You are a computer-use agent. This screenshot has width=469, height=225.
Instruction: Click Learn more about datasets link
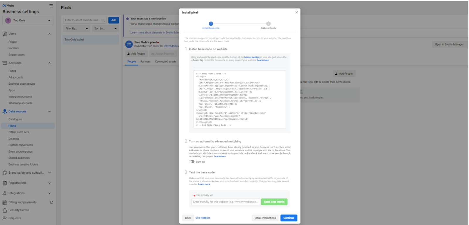pyautogui.click(x=155, y=33)
